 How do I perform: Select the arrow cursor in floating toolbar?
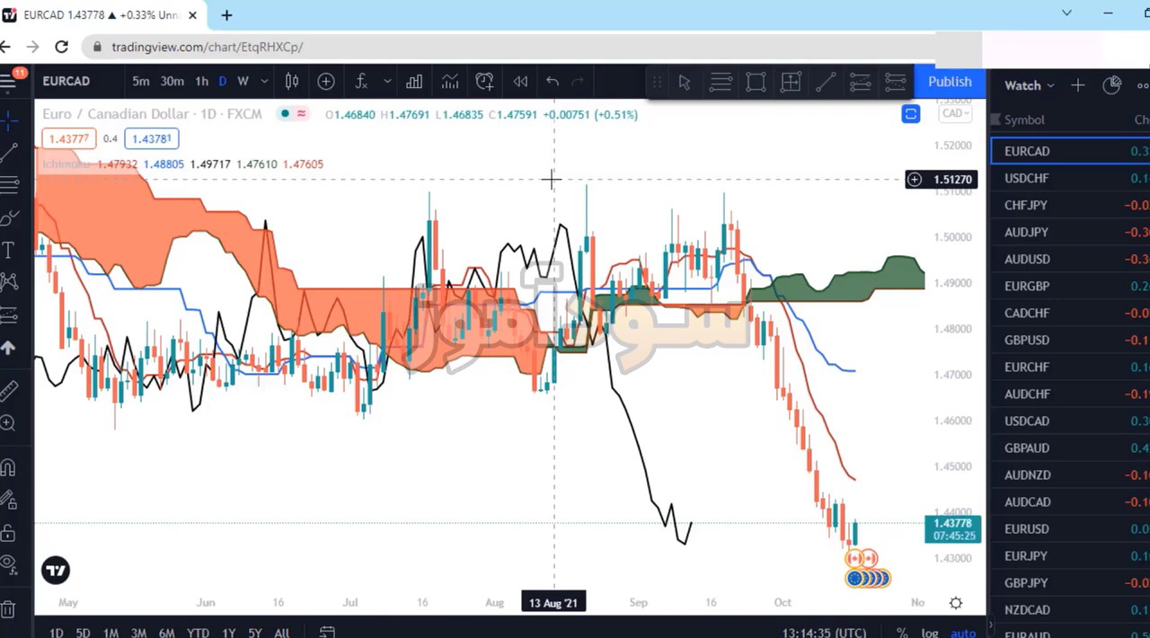click(685, 83)
